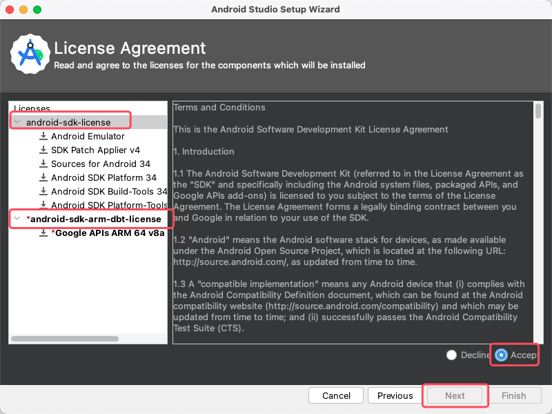Select Google APIs ARM 64 v8a item
This screenshot has height=414, width=552.
108,233
